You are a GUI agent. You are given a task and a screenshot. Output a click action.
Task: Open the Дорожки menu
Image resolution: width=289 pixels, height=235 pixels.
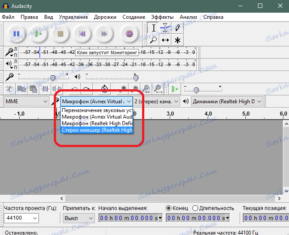(105, 17)
